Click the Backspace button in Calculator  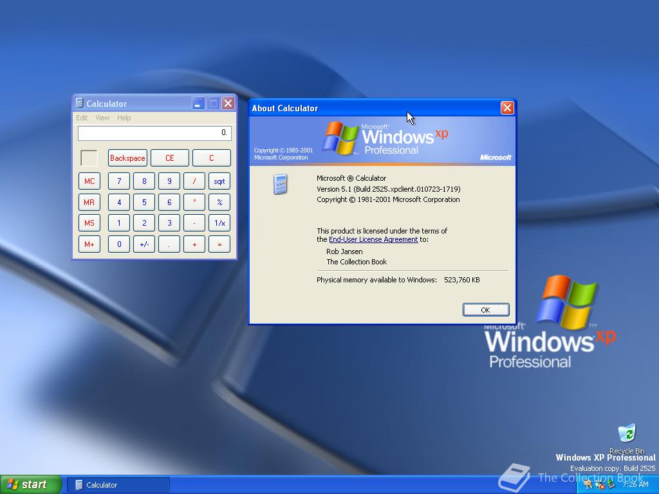pos(127,158)
